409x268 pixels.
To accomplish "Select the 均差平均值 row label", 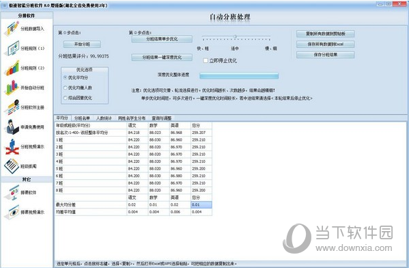I will [91, 212].
